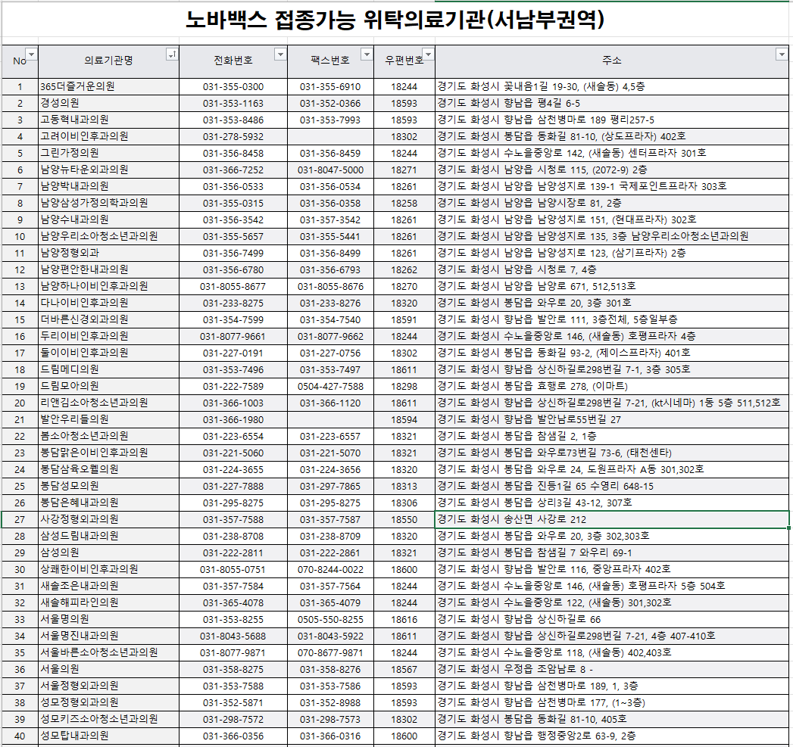Open the 우편번호 column filter dropdown
This screenshot has width=793, height=747.
coord(428,54)
